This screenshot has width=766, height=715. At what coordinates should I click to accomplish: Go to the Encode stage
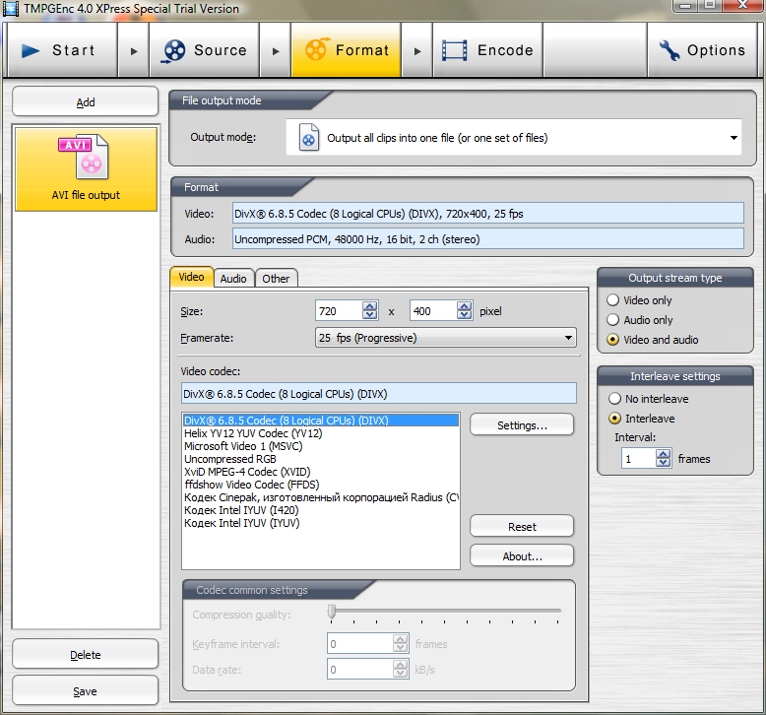tap(487, 50)
